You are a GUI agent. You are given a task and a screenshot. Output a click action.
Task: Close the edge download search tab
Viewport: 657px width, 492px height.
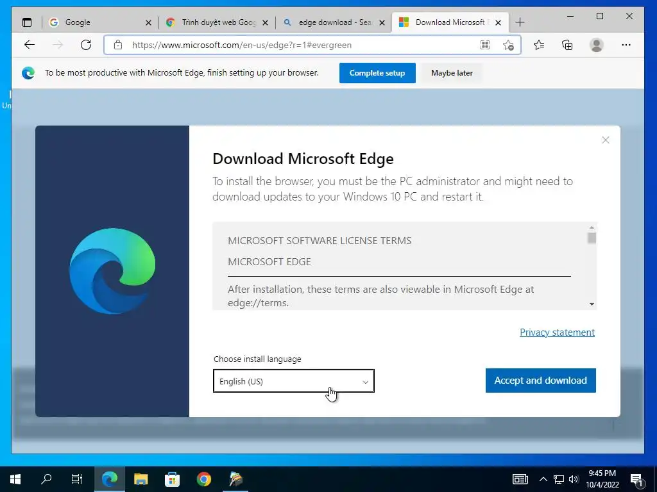point(382,22)
